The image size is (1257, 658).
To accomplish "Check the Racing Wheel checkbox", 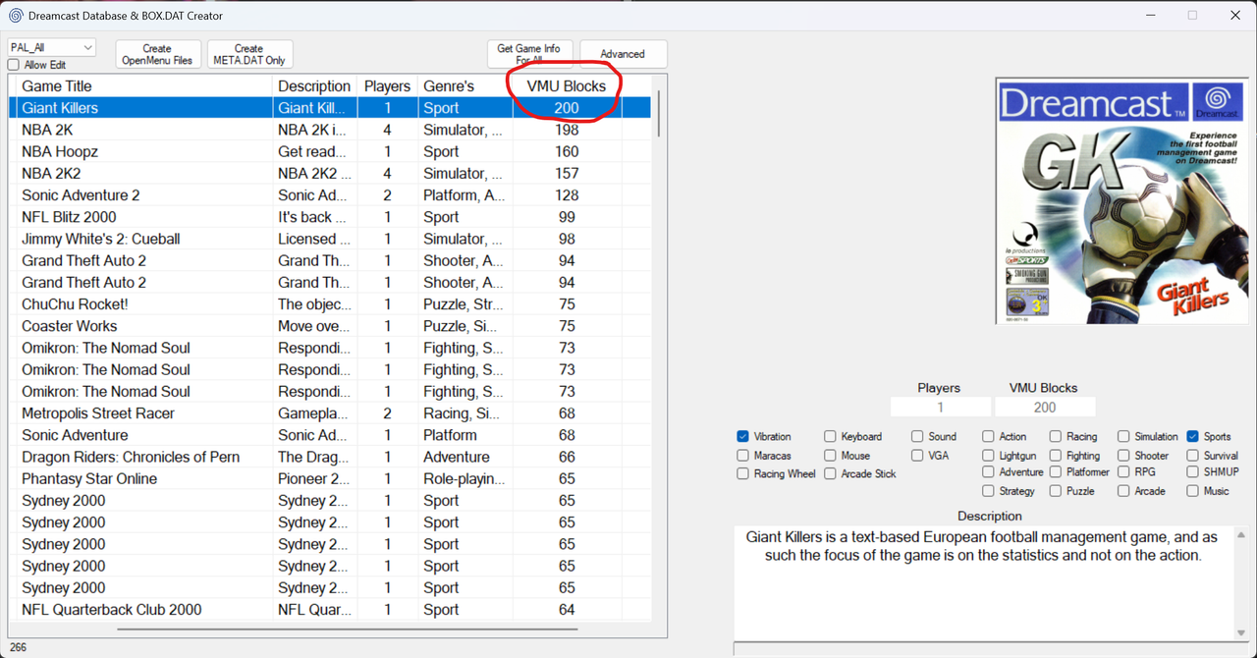I will point(743,473).
